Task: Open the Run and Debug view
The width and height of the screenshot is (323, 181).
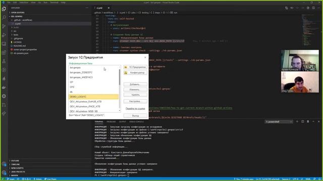Action: tap(4, 35)
